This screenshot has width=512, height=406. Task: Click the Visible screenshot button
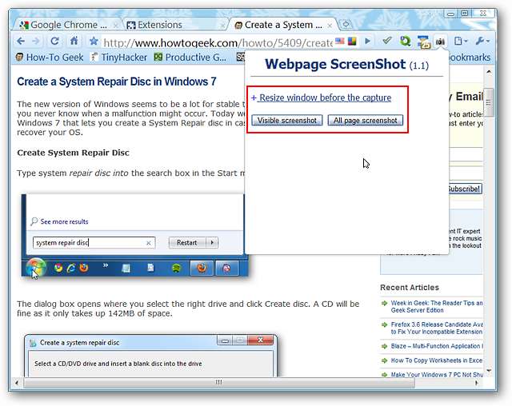pyautogui.click(x=287, y=121)
